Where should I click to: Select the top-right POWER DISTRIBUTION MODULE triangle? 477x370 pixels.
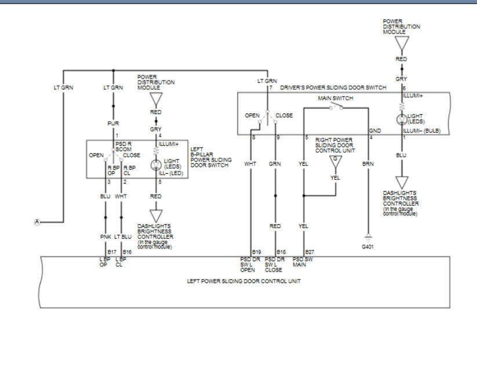400,42
